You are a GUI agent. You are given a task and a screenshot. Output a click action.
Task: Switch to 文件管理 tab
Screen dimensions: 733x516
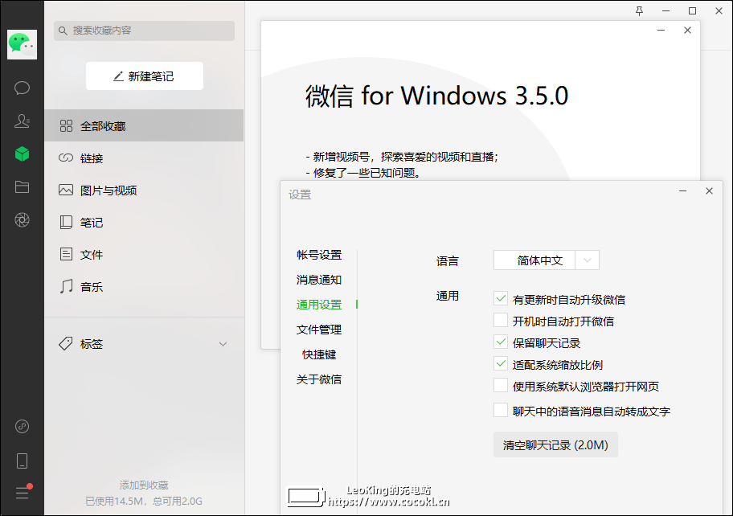(x=319, y=330)
